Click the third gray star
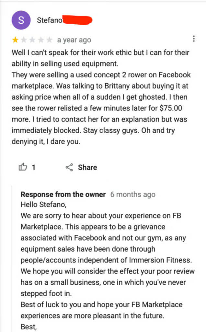The image size is (206, 332). click(x=32, y=40)
